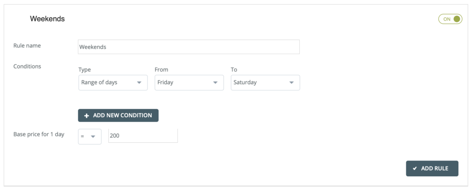Click the base price field containing 200

pos(143,136)
